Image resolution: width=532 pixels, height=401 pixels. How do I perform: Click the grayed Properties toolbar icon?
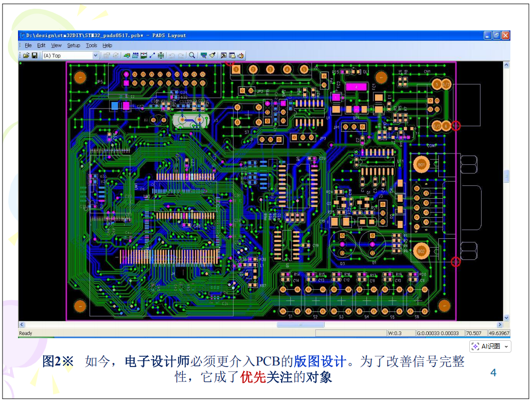(x=107, y=56)
